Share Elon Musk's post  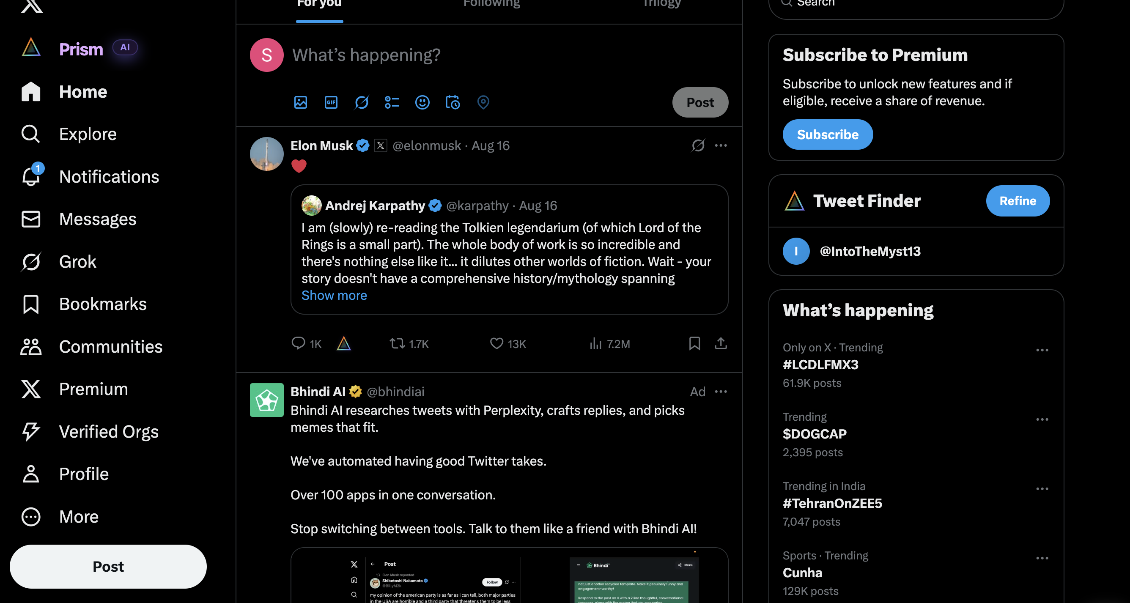pyautogui.click(x=721, y=343)
